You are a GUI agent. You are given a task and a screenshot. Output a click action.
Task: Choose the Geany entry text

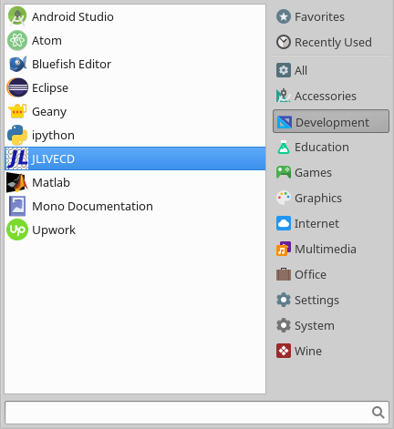49,112
